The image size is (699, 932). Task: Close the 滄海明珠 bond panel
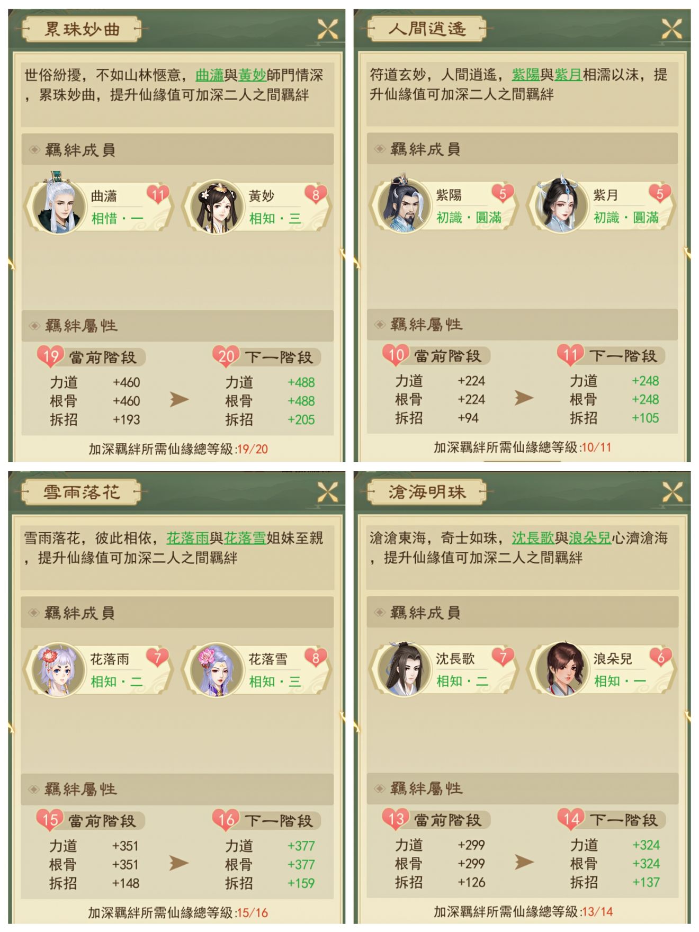point(671,492)
